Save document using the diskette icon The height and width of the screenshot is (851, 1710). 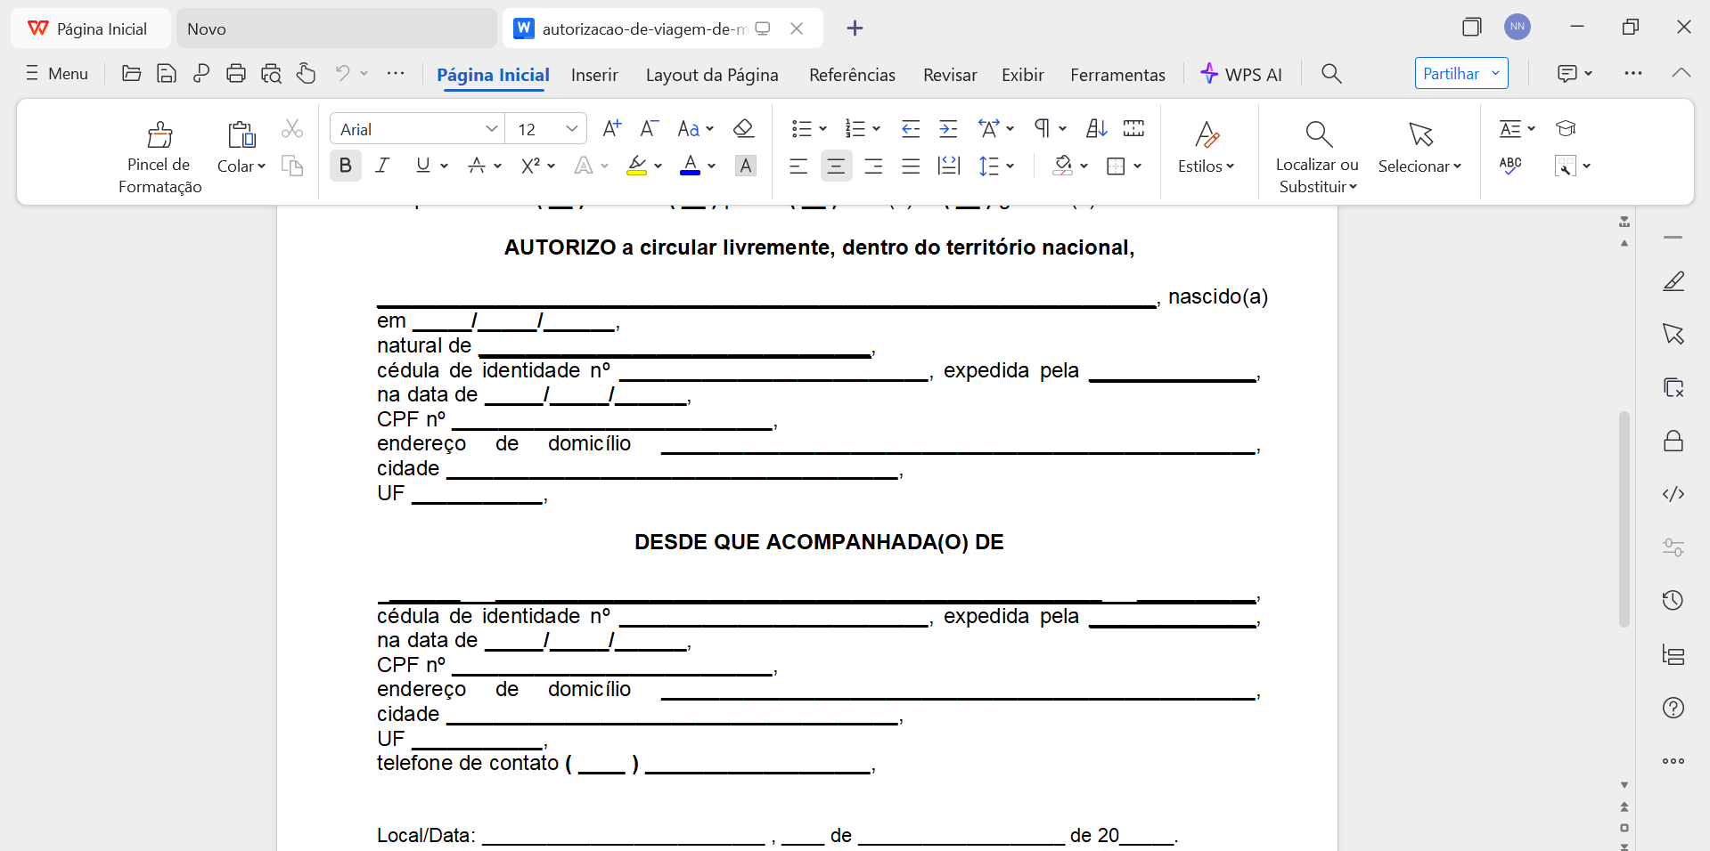(x=166, y=73)
